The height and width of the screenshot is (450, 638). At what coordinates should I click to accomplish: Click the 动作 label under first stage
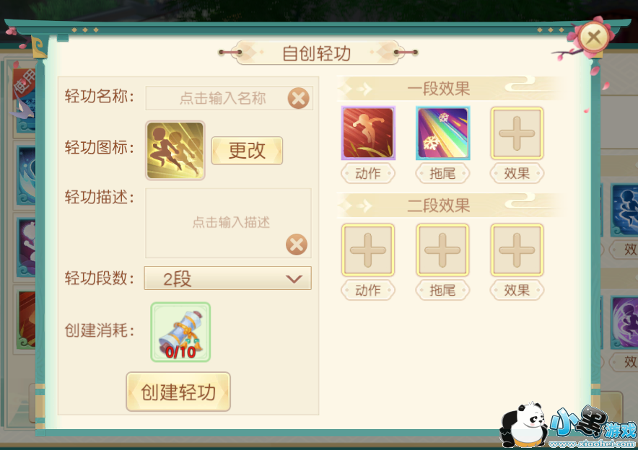(368, 174)
